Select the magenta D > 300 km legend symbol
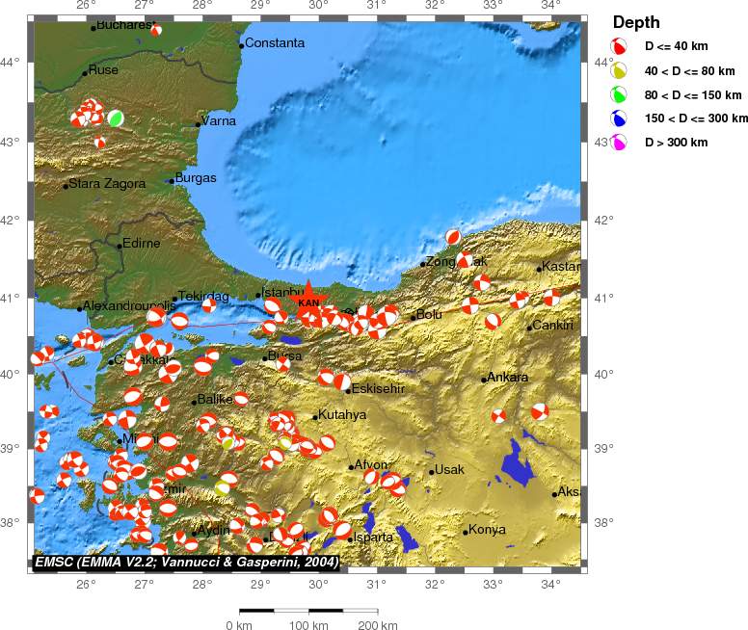Image resolution: width=748 pixels, height=630 pixels. click(x=619, y=143)
